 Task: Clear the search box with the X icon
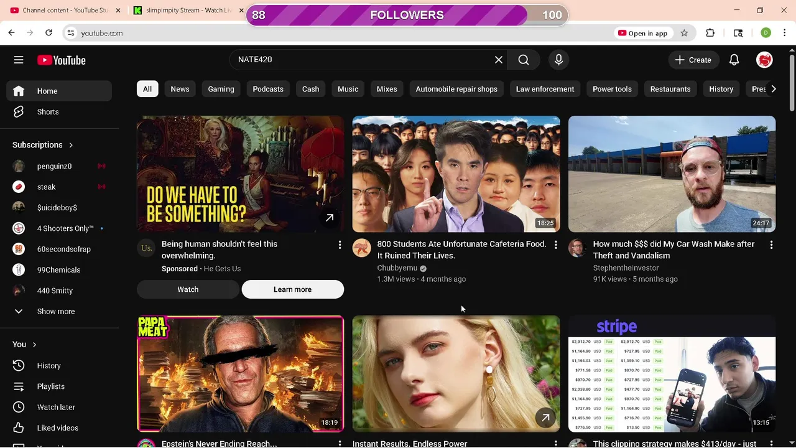point(498,60)
